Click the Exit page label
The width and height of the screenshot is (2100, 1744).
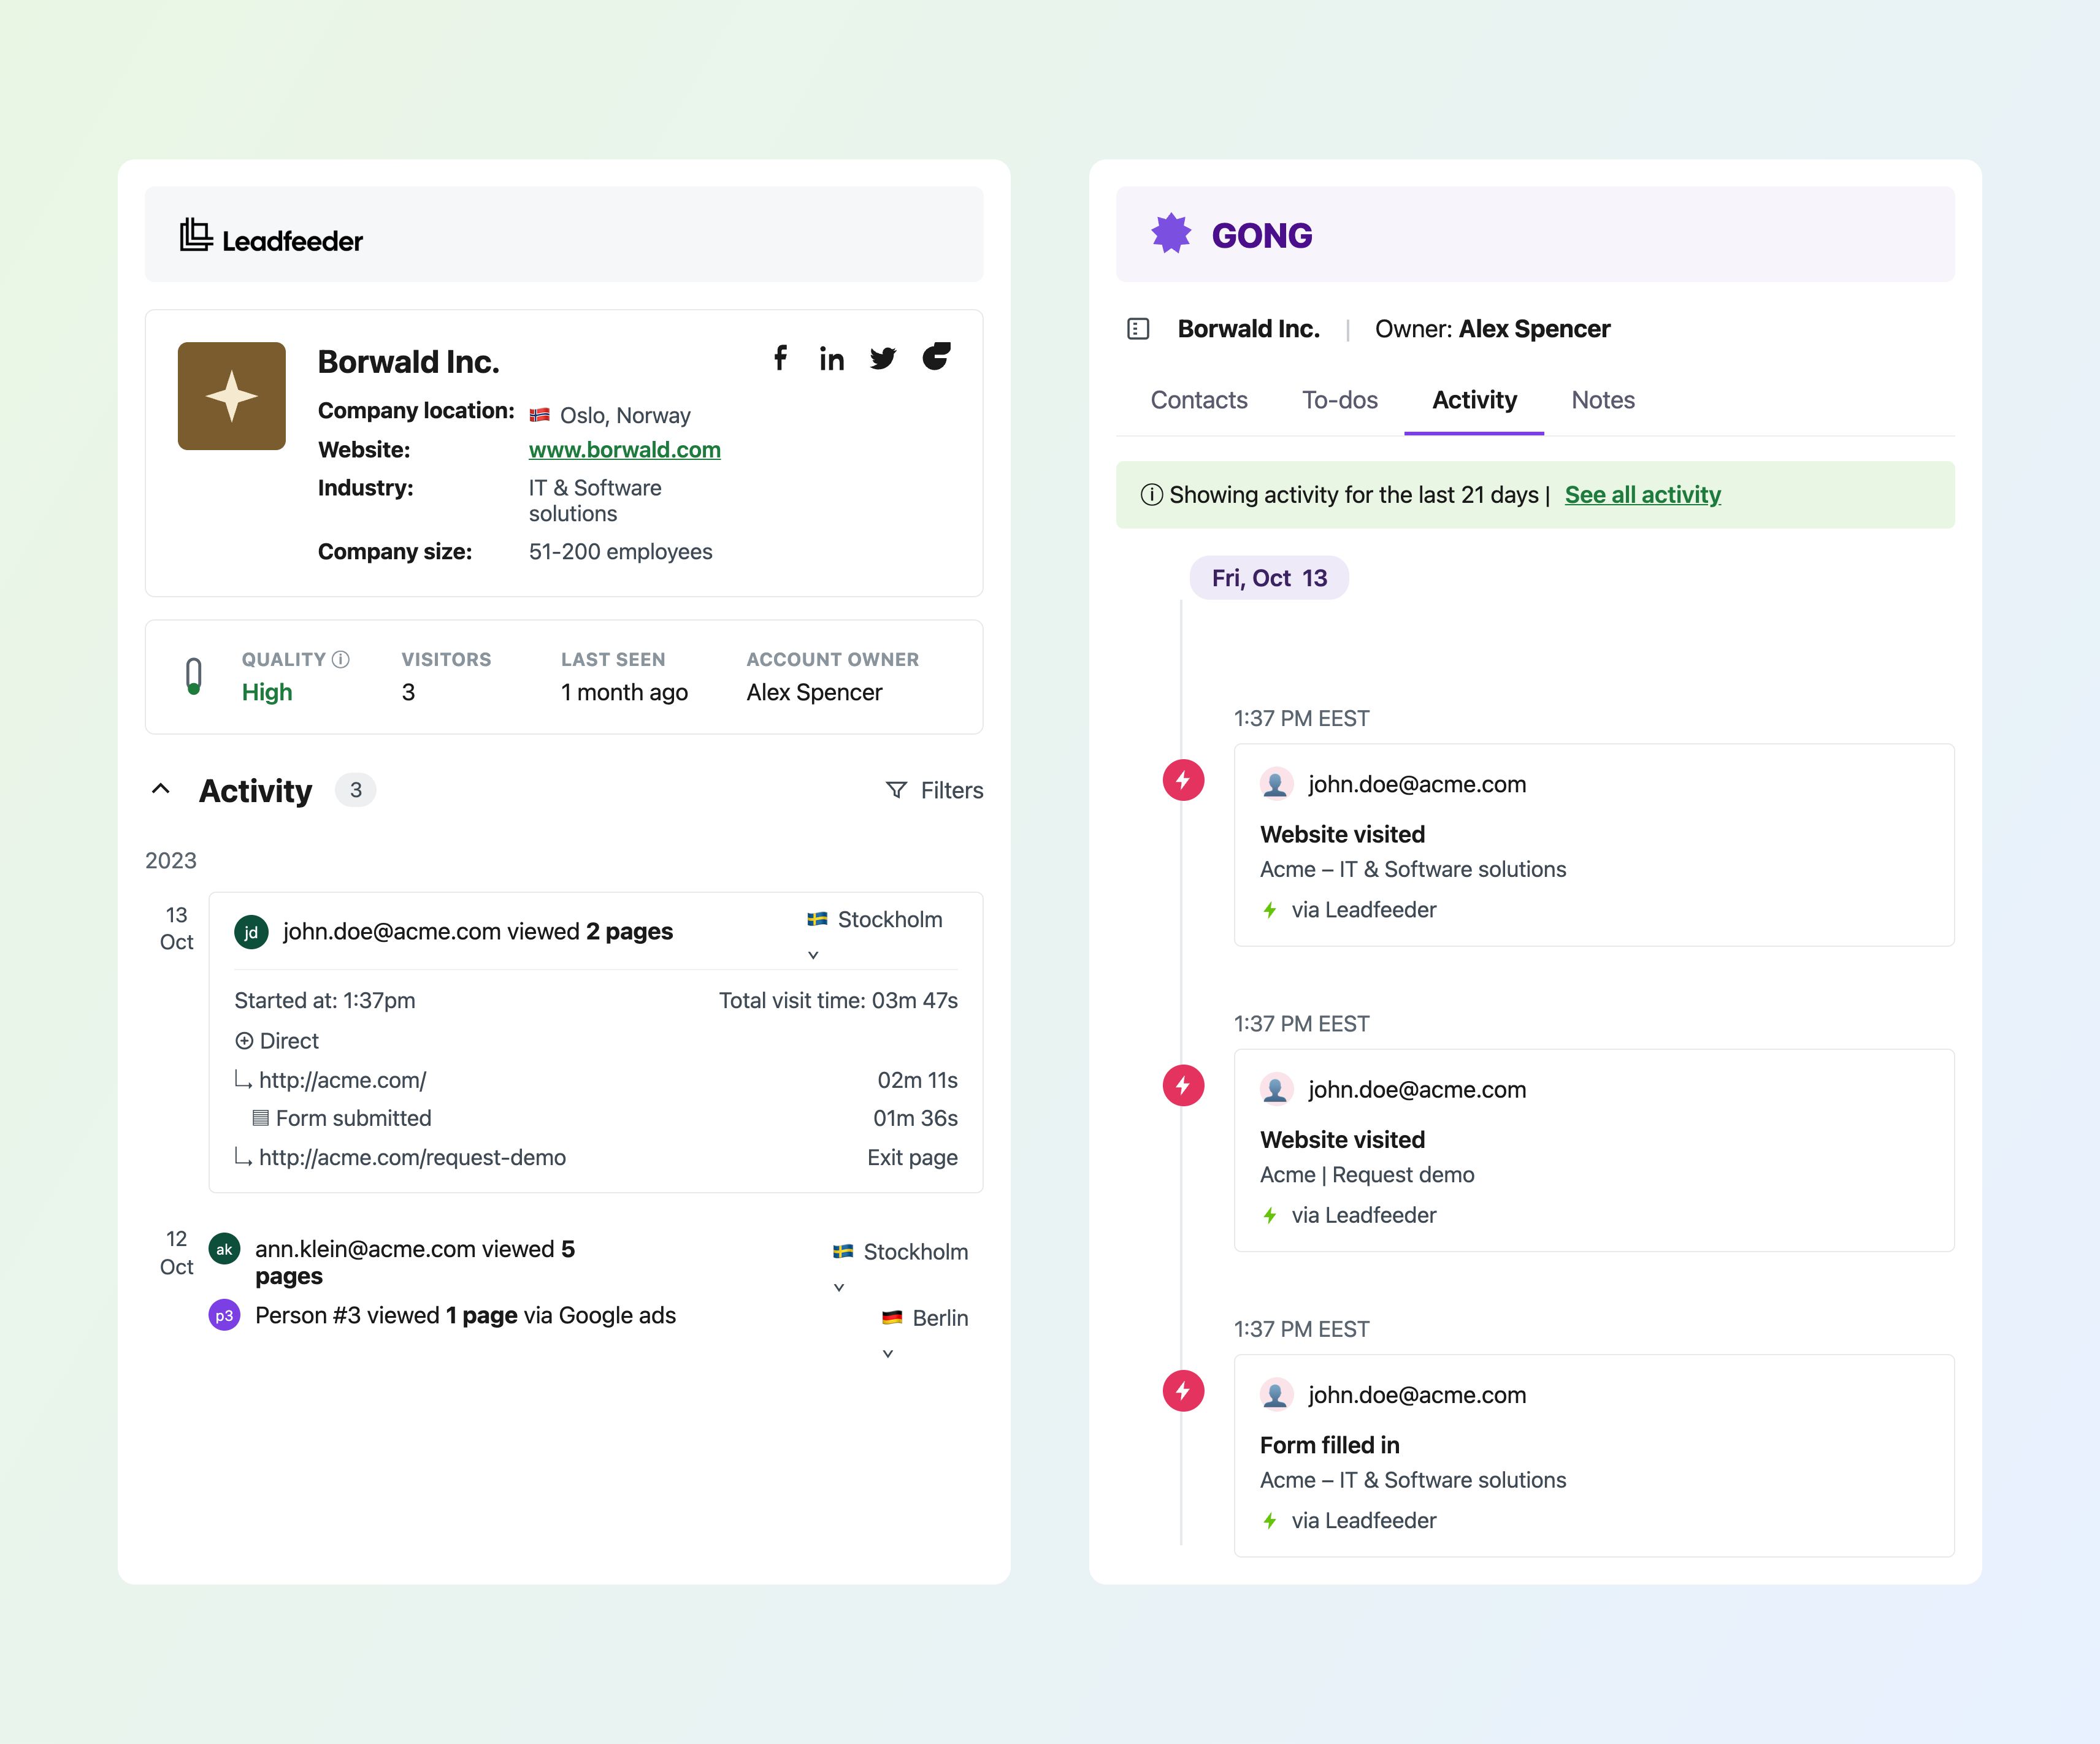[x=912, y=1157]
